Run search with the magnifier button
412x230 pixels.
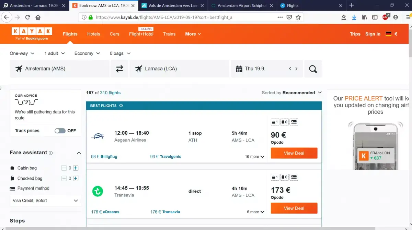[x=313, y=69]
